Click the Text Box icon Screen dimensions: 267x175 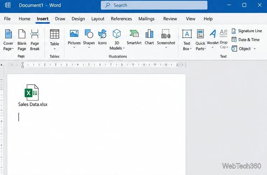pyautogui.click(x=187, y=34)
